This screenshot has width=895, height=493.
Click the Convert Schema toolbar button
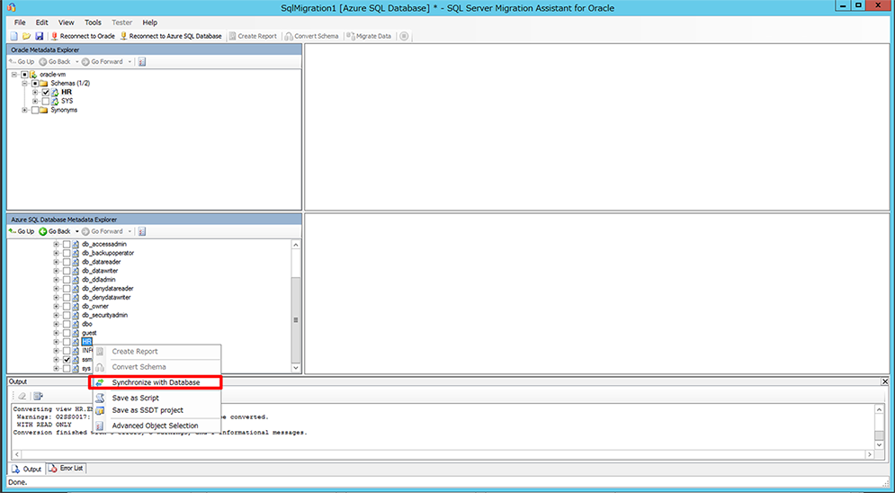(x=311, y=36)
